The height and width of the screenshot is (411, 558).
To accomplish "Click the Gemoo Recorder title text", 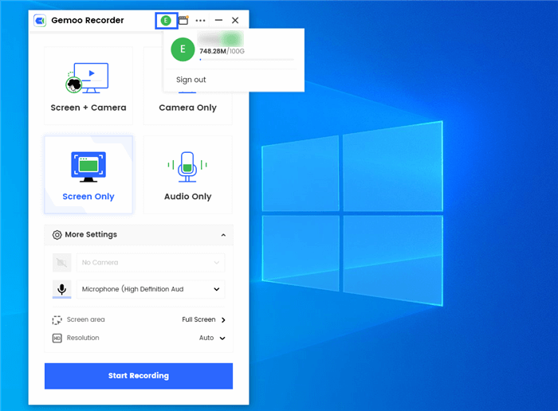I will coord(88,20).
